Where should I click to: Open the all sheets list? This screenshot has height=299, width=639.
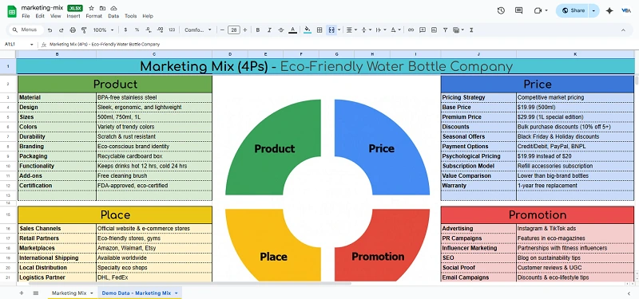point(36,293)
